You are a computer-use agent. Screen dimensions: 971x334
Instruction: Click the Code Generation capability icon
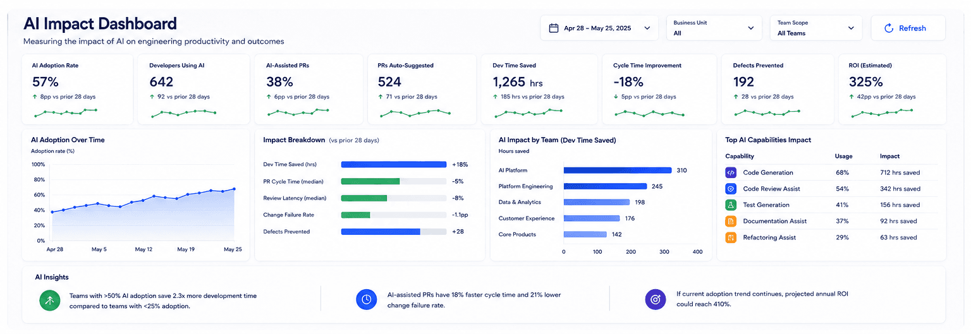tap(731, 172)
